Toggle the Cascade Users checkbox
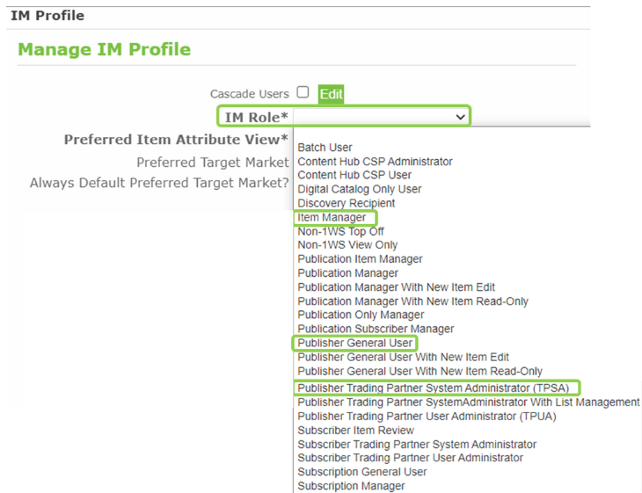Screen dimensions: 642x493 coord(303,92)
